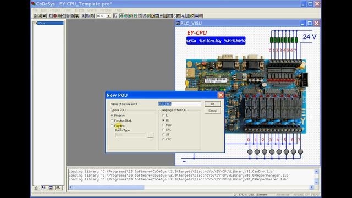Click the Cut toolbar icon
The width and height of the screenshot is (352, 198).
[84, 16]
